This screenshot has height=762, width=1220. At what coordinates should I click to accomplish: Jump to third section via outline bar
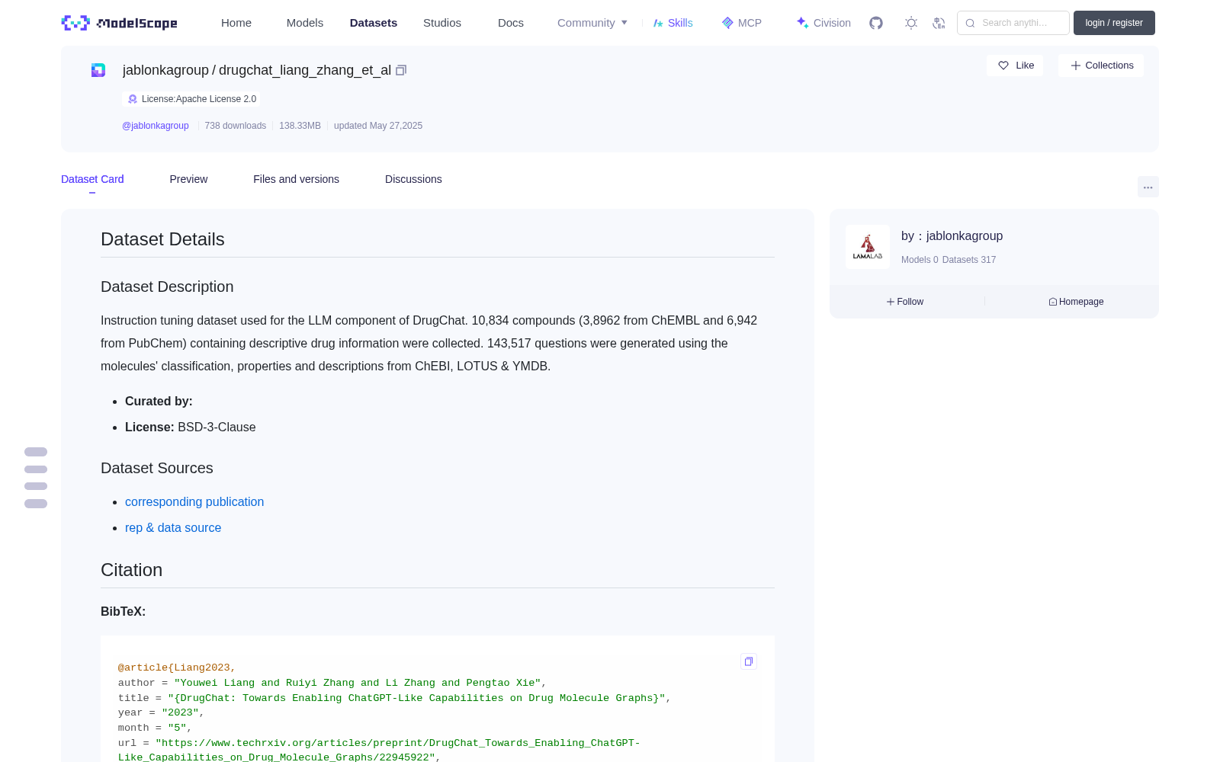click(36, 486)
